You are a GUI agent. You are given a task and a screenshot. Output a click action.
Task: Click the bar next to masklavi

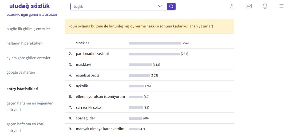coord(140,65)
